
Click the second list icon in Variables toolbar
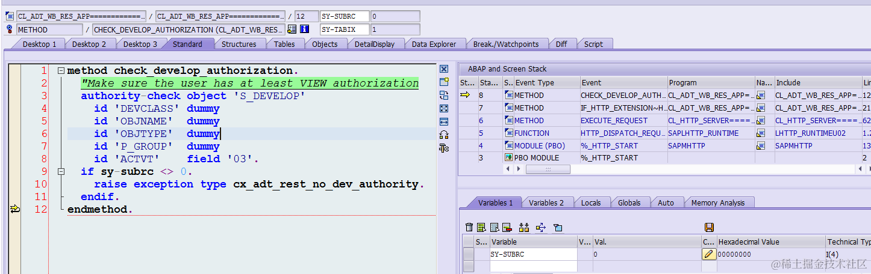click(x=494, y=227)
